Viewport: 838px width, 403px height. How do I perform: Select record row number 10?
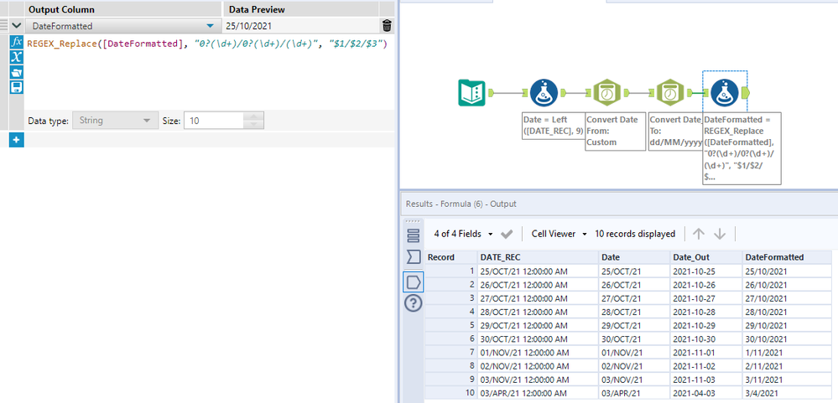pyautogui.click(x=451, y=392)
